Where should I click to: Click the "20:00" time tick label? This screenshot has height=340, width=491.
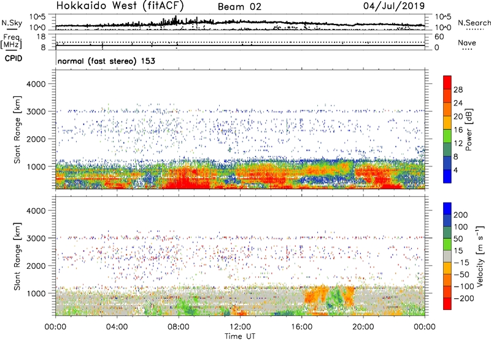[x=363, y=326]
